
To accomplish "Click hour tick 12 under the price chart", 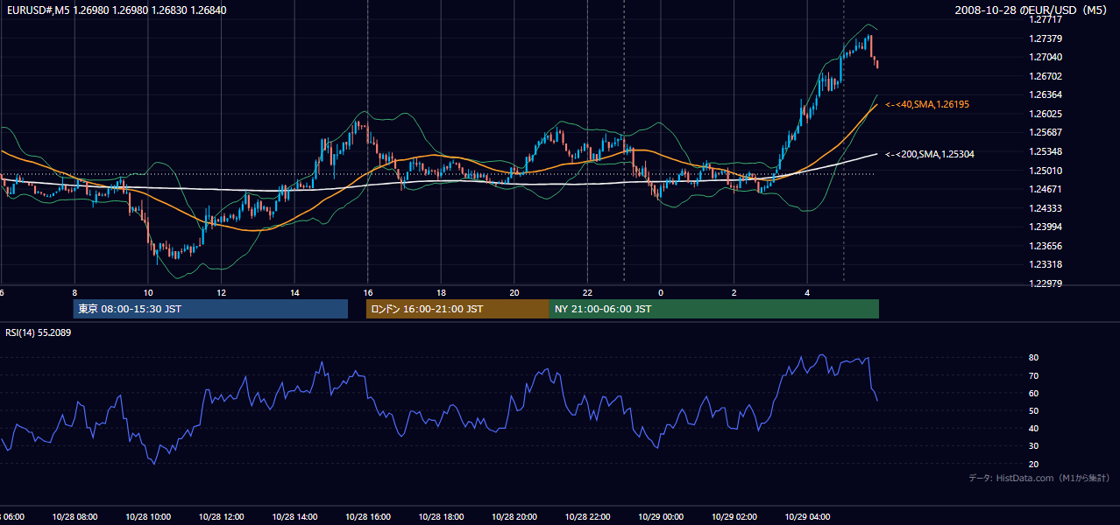I will click(222, 292).
